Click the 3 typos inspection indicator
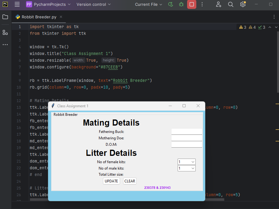279x209 pixels. click(262, 27)
